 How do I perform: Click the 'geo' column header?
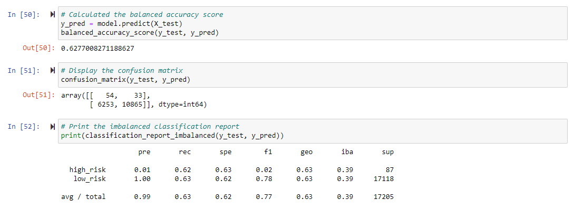click(307, 152)
